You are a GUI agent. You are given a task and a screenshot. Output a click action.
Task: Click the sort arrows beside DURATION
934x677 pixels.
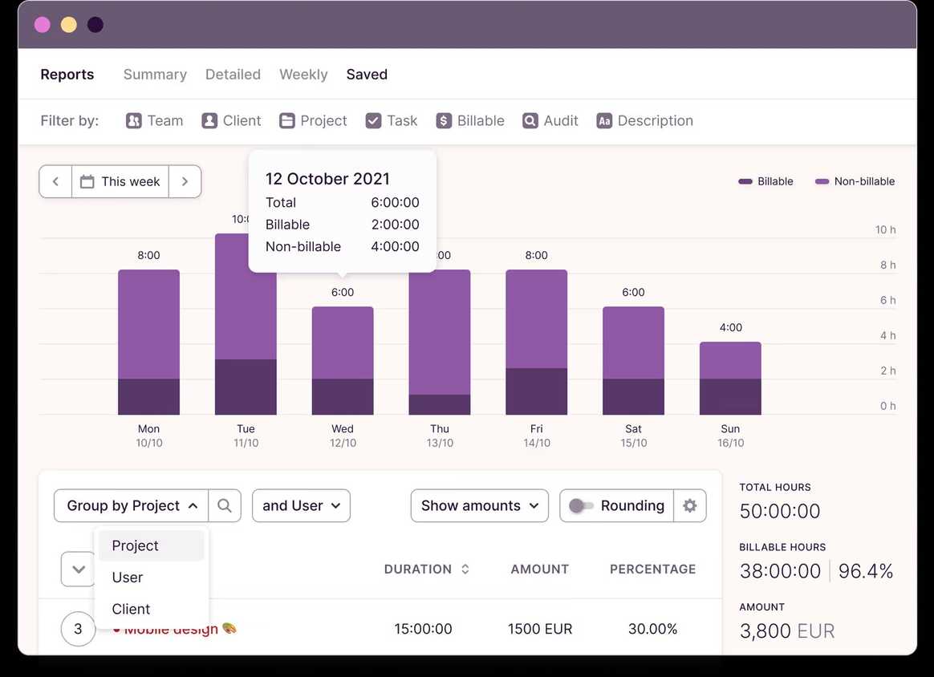click(465, 570)
